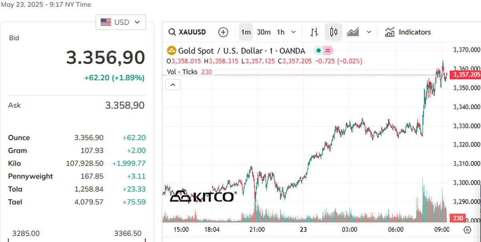
Task: Collapse the chart legend with arrow button
Action: pos(173,85)
